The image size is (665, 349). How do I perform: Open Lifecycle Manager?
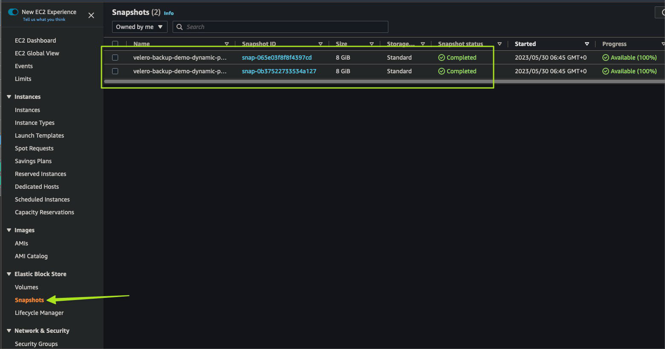[39, 313]
